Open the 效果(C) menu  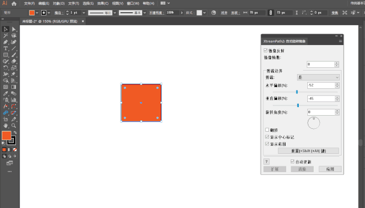pos(103,3)
